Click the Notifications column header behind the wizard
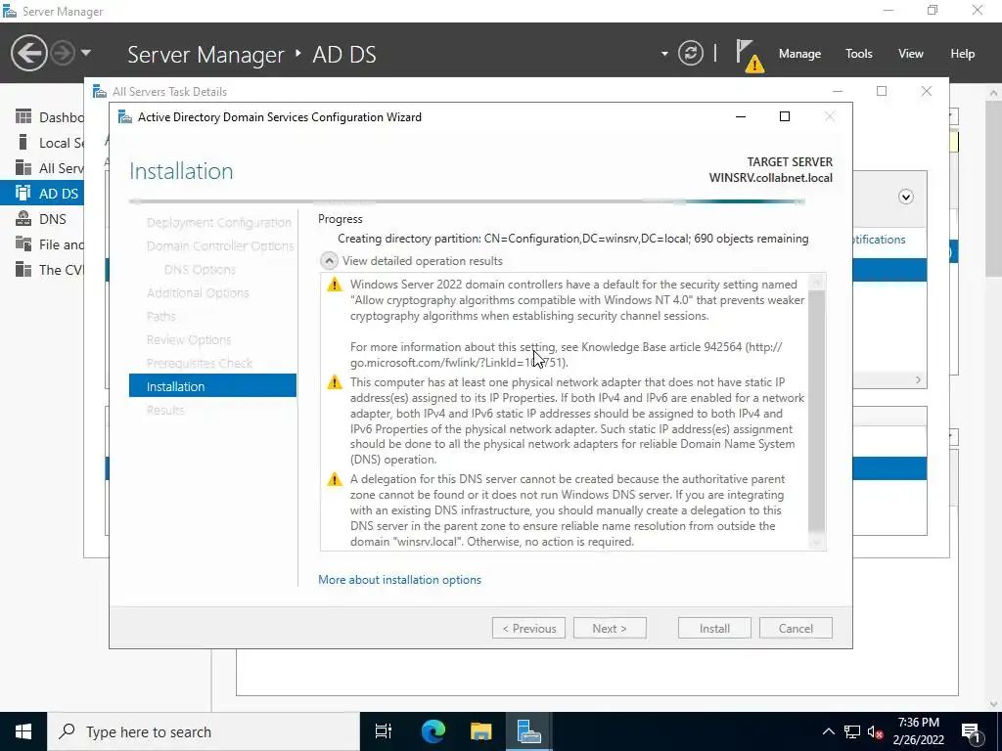The height and width of the screenshot is (751, 1002). click(880, 240)
